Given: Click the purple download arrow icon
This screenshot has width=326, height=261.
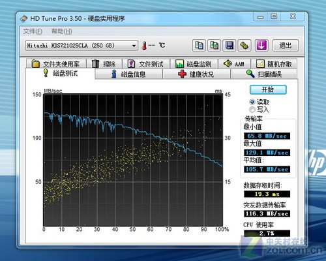Looking at the screenshot, I should pyautogui.click(x=261, y=46).
